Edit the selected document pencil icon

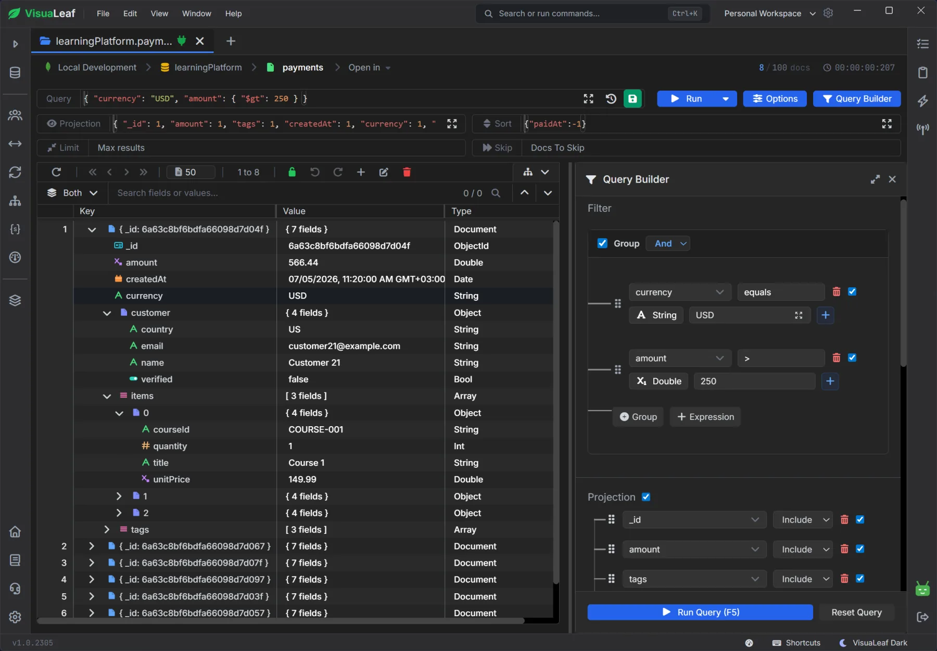[x=384, y=172]
